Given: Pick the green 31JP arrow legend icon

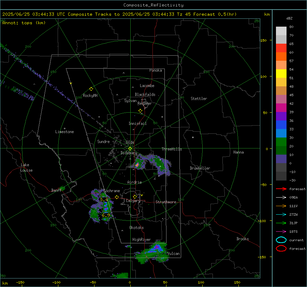Looking at the screenshot, I should coord(281,223).
